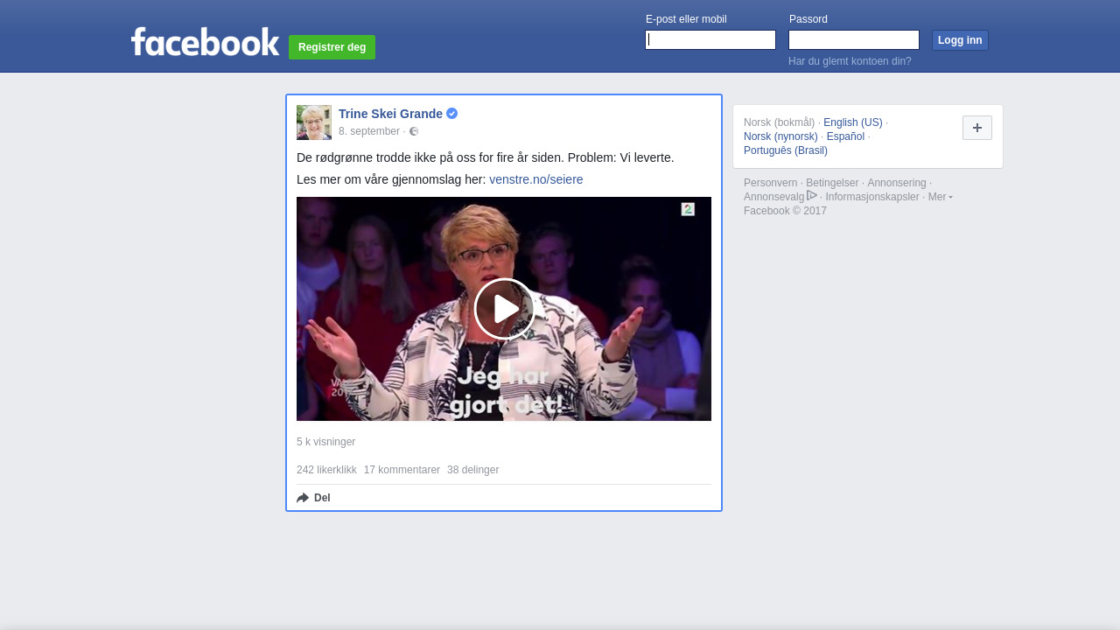Click the plus button for more languages
Image resolution: width=1120 pixels, height=630 pixels.
coord(977,128)
